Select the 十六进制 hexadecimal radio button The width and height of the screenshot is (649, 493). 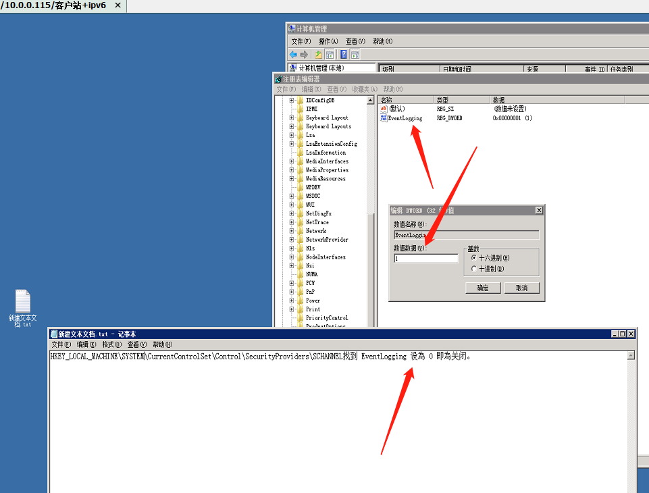[474, 258]
